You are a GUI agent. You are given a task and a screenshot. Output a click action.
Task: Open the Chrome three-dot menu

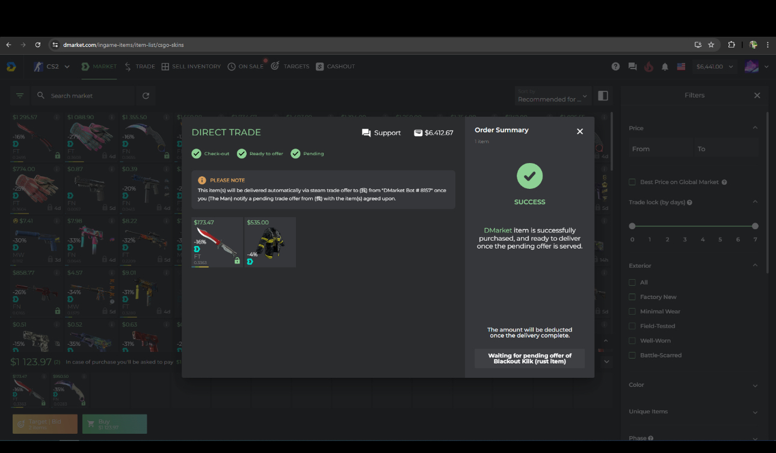pos(768,45)
